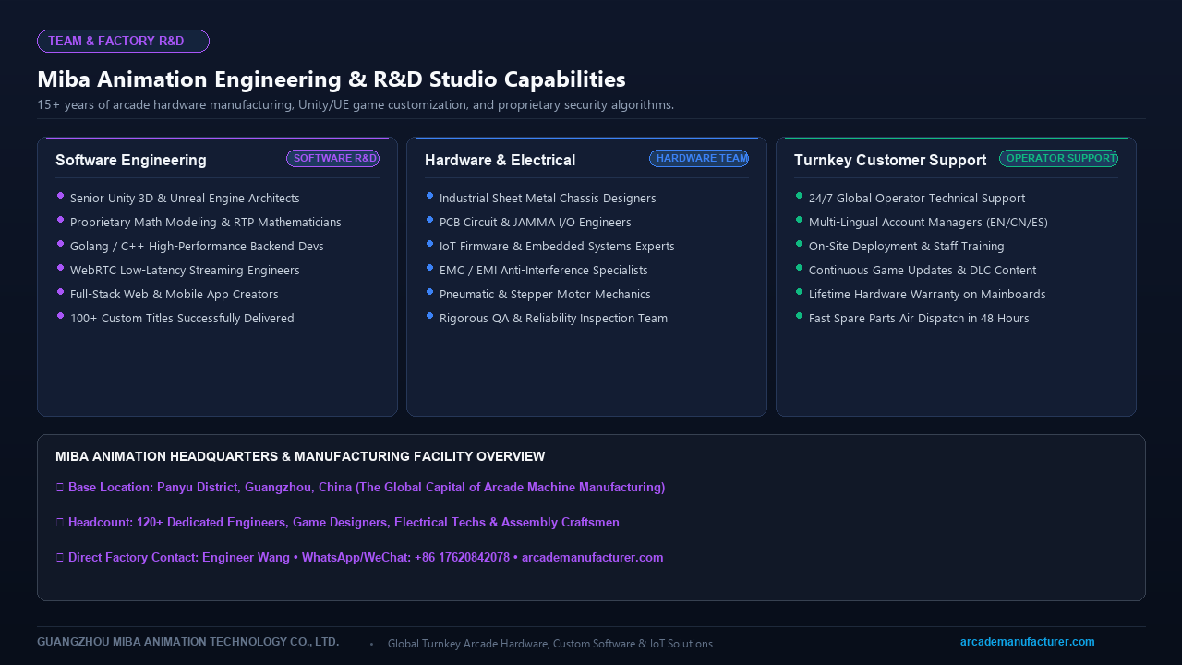Click the TEAM & FACTORY R&D badge
This screenshot has width=1182, height=665.
(x=123, y=42)
